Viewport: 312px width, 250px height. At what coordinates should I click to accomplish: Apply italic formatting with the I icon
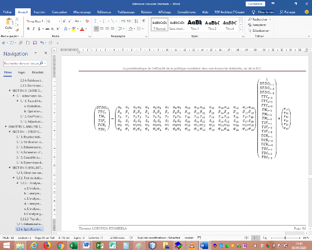(x=34, y=29)
